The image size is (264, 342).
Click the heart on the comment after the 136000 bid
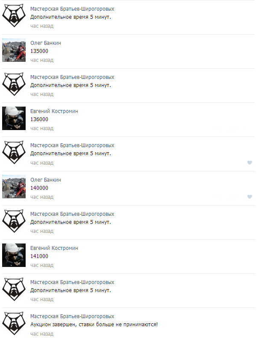249,162
